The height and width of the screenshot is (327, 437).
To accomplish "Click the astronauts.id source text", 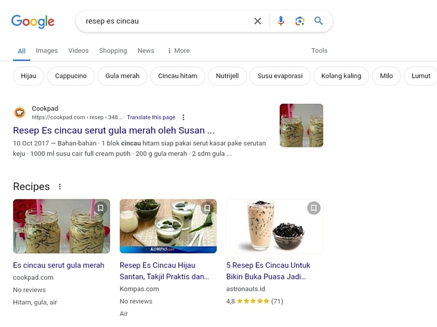I will pyautogui.click(x=245, y=289).
